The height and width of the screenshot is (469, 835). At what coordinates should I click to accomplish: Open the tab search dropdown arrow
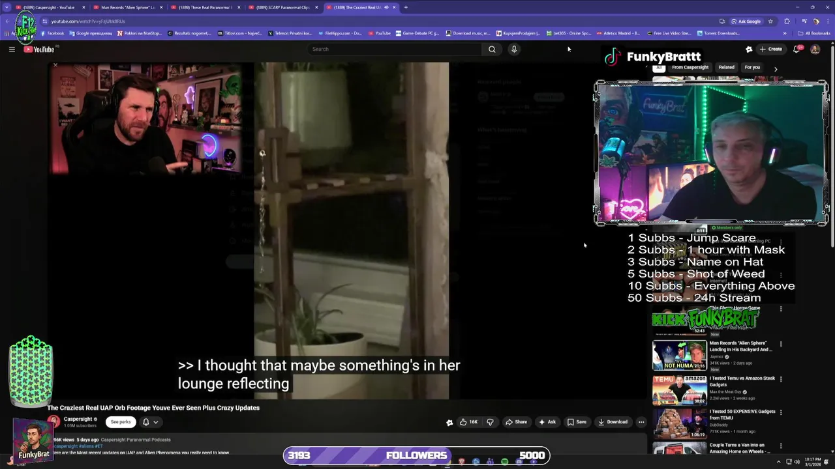pyautogui.click(x=7, y=7)
